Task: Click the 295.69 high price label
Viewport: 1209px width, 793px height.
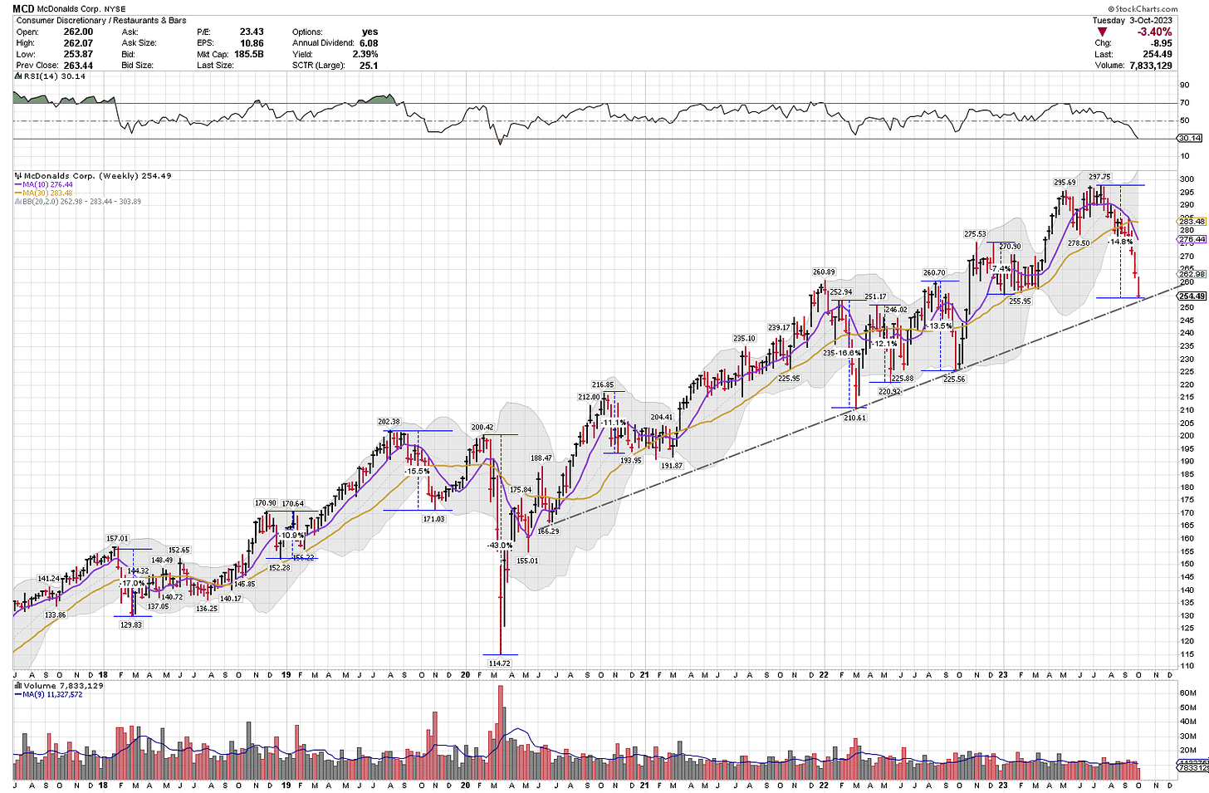Action: click(x=1065, y=182)
